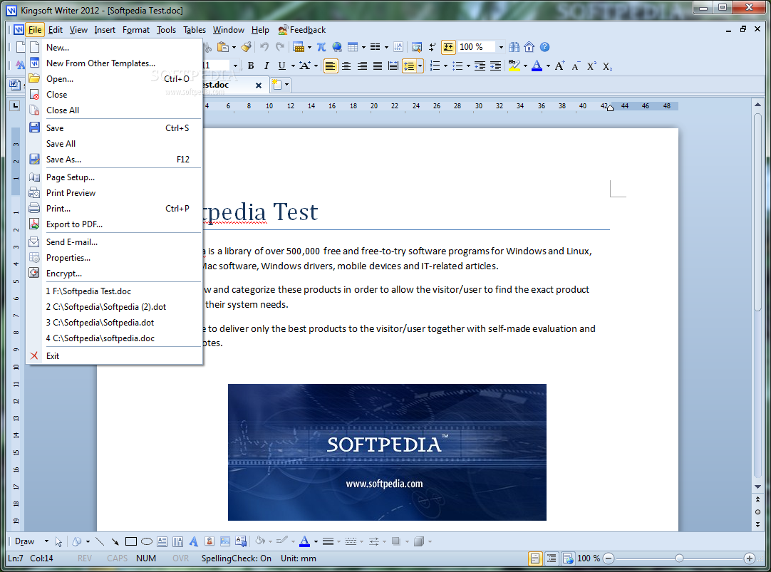This screenshot has width=771, height=572.
Task: Toggle Bold formatting
Action: point(251,66)
